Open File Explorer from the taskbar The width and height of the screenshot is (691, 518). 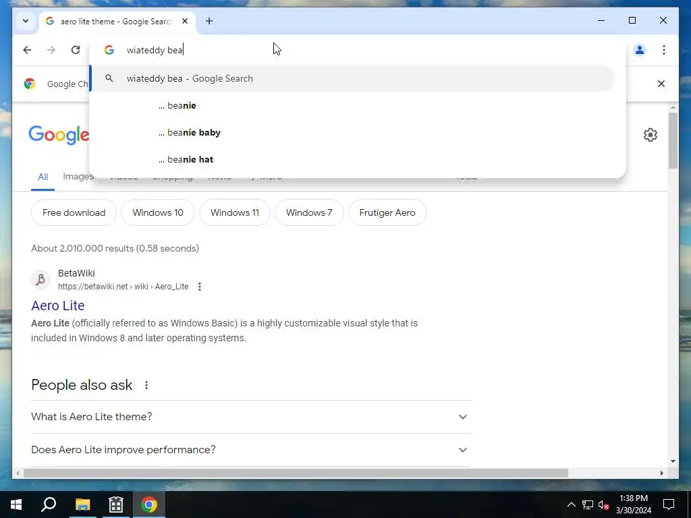[82, 505]
